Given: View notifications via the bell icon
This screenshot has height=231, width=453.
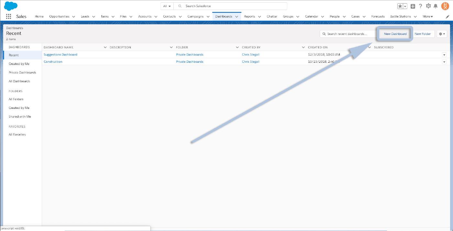Looking at the screenshot, I should click(x=436, y=6).
